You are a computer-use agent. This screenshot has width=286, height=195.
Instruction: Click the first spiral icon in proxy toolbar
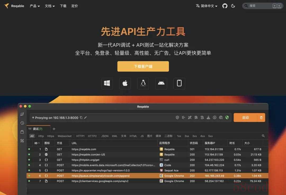(x=177, y=117)
